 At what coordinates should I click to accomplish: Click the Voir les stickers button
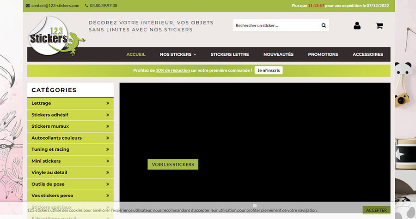coord(173,164)
